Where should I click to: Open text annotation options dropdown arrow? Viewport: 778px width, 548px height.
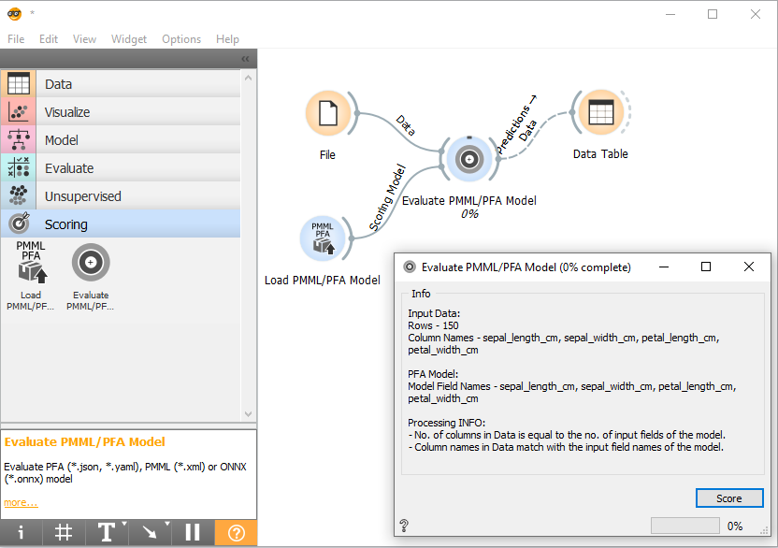tap(124, 524)
